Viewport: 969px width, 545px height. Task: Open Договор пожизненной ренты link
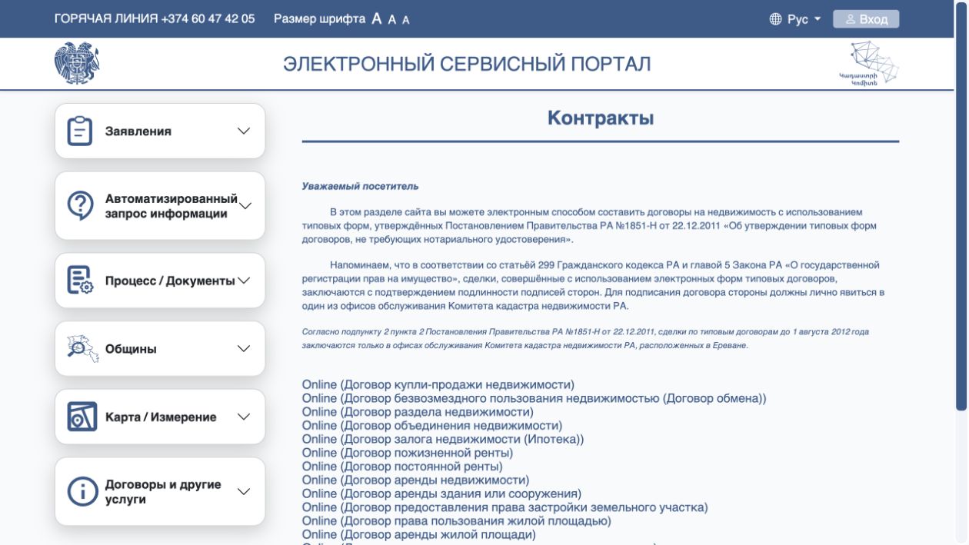[x=407, y=453]
